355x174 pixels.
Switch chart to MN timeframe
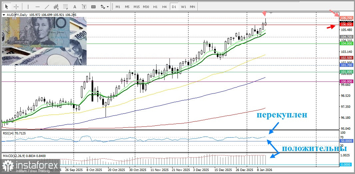(x=192, y=7)
